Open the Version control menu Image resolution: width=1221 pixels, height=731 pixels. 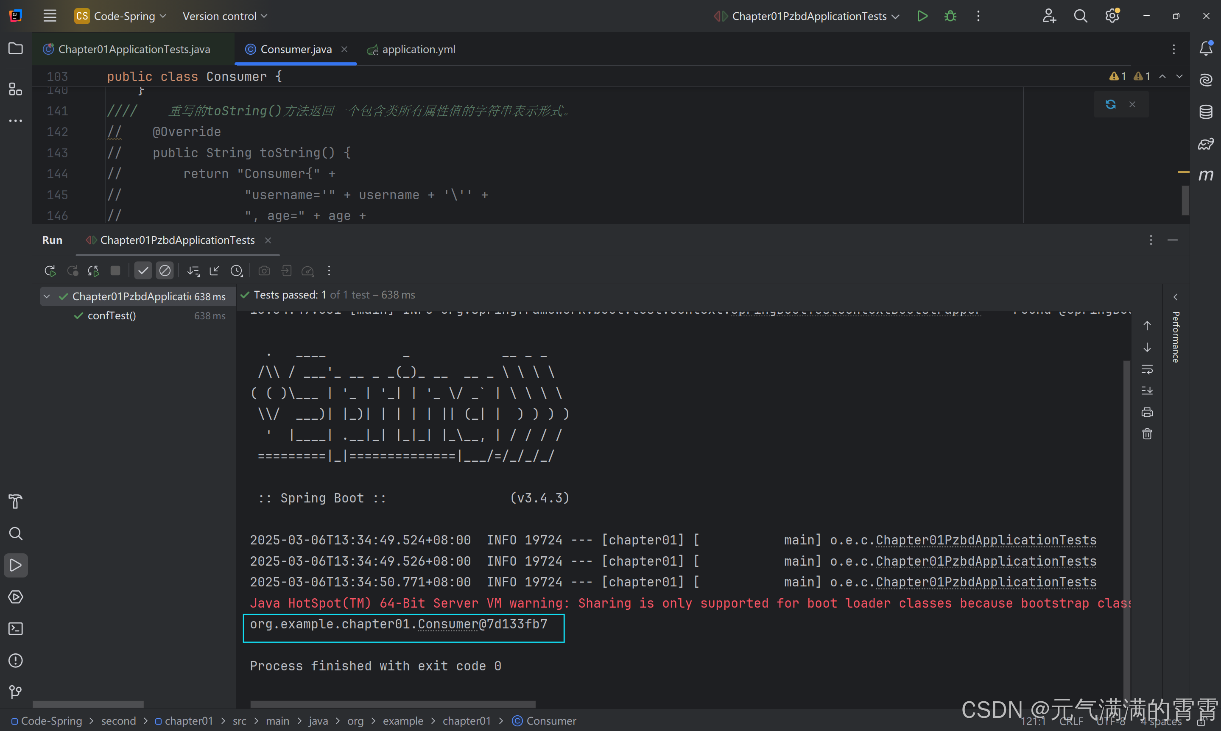click(x=225, y=16)
